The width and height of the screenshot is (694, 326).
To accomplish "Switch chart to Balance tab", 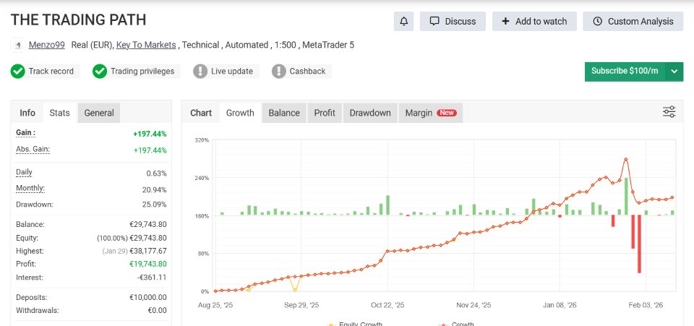I will 283,113.
